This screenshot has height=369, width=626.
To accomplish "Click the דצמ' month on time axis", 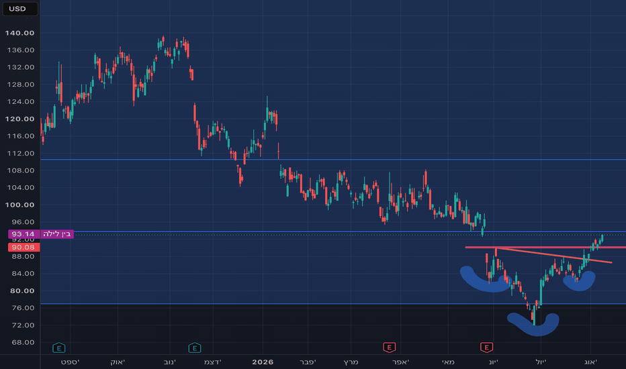I will coord(213,362).
